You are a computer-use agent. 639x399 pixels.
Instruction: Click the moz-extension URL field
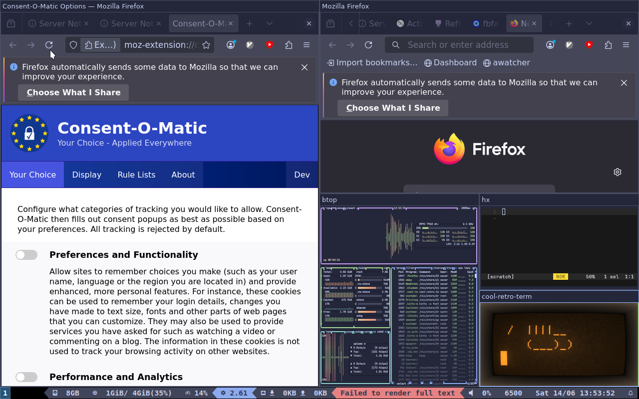pyautogui.click(x=161, y=45)
